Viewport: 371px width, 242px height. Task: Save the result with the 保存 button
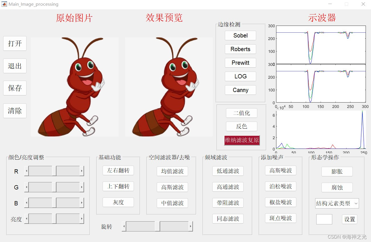[x=15, y=88]
